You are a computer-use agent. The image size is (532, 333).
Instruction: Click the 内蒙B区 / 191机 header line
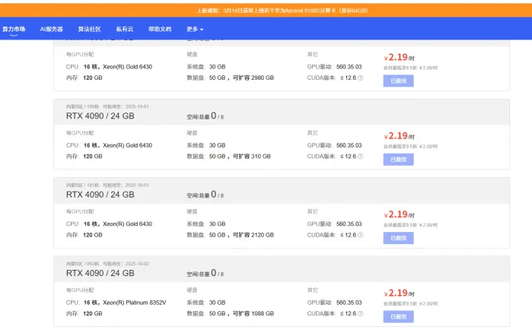click(107, 186)
